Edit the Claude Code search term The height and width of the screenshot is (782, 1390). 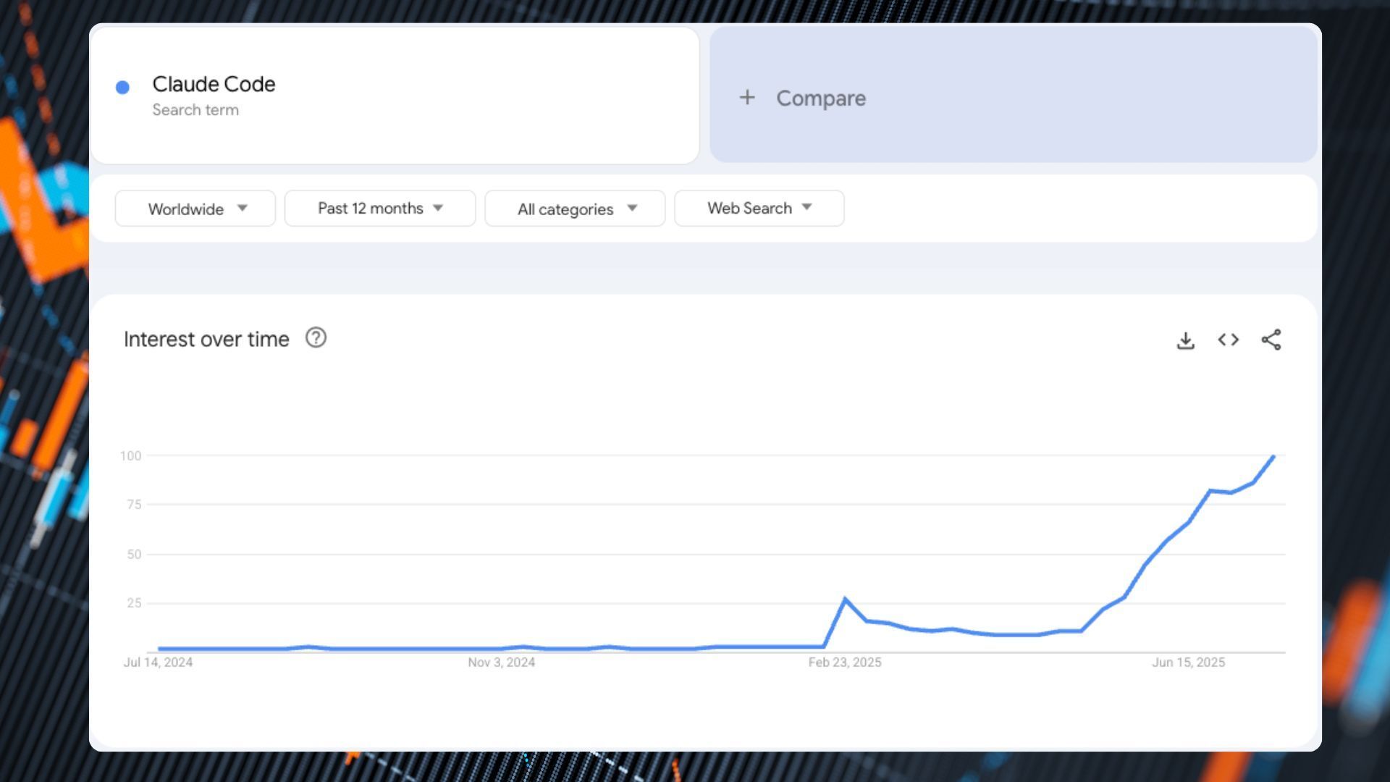[x=214, y=84]
